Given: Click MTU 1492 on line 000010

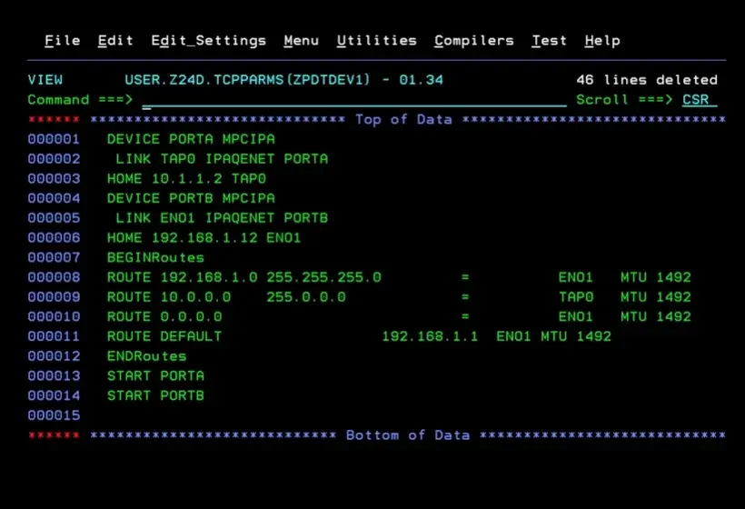Looking at the screenshot, I should (656, 316).
